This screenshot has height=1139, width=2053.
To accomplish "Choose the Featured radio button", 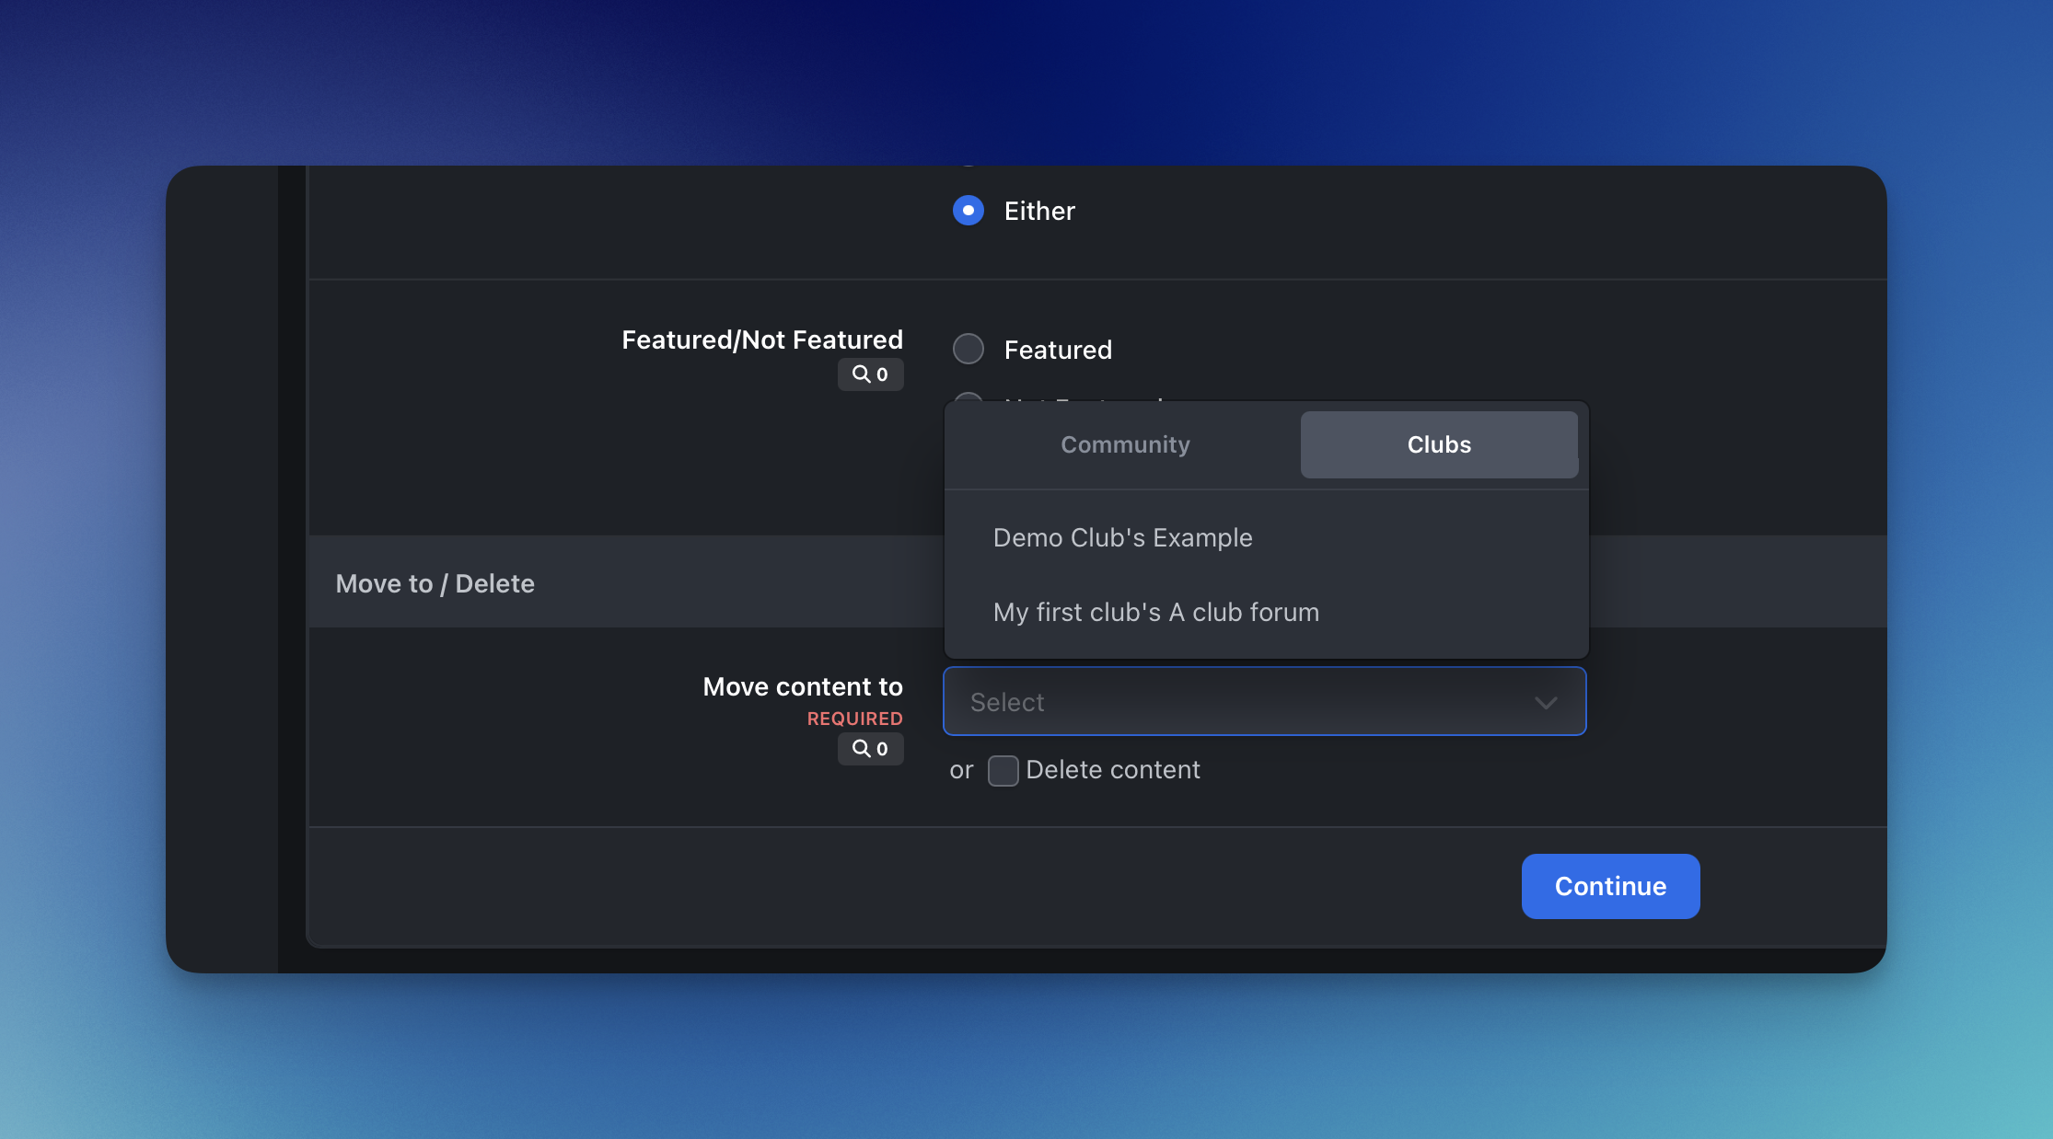I will pyautogui.click(x=969, y=350).
